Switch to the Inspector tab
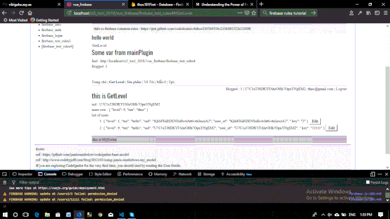Image resolution: width=390 pixels, height=219 pixels. tap(23, 174)
